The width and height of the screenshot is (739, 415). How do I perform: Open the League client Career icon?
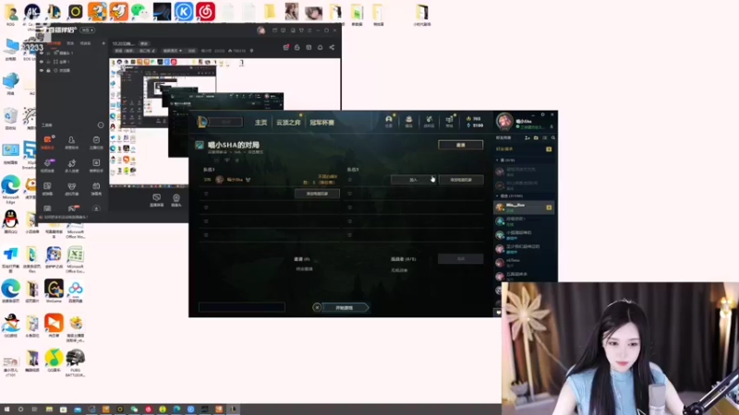click(389, 121)
